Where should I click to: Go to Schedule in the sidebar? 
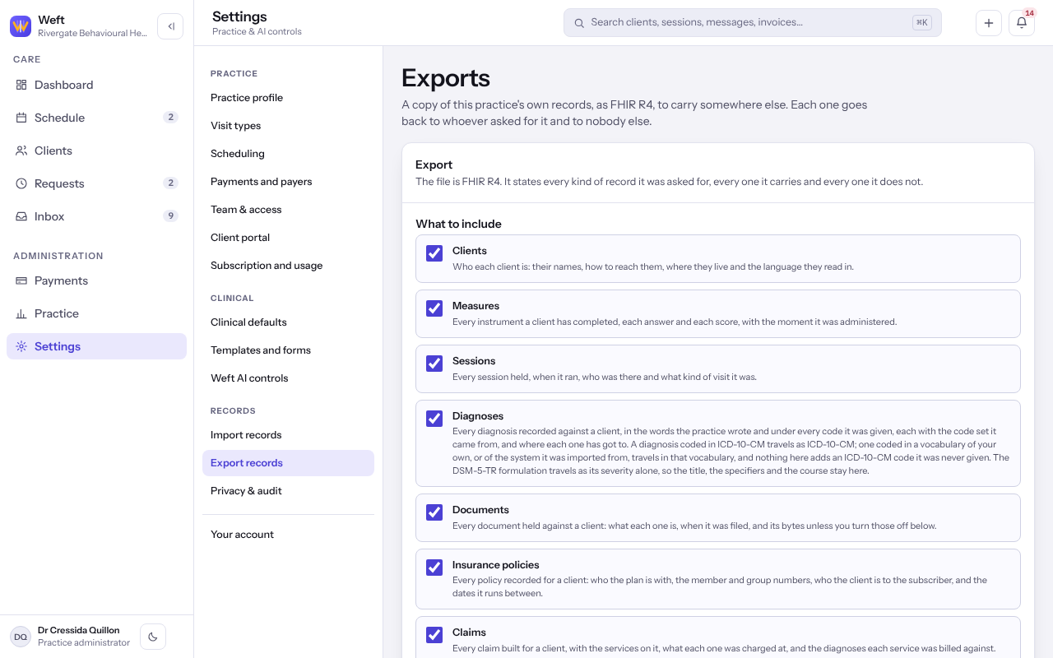(96, 118)
